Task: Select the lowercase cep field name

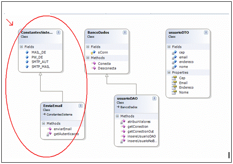Action: [x=182, y=52]
